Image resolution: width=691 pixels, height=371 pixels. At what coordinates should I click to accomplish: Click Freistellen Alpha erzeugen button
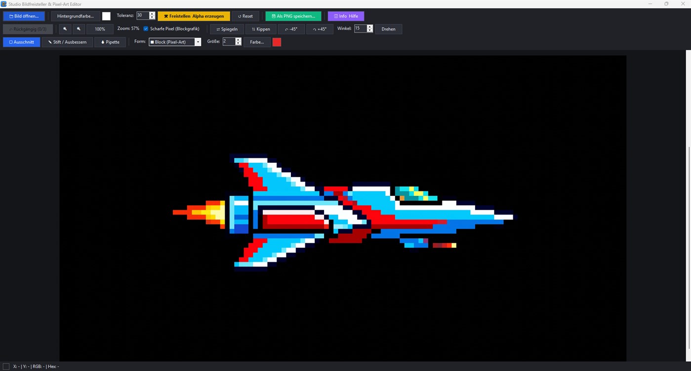[x=194, y=16]
